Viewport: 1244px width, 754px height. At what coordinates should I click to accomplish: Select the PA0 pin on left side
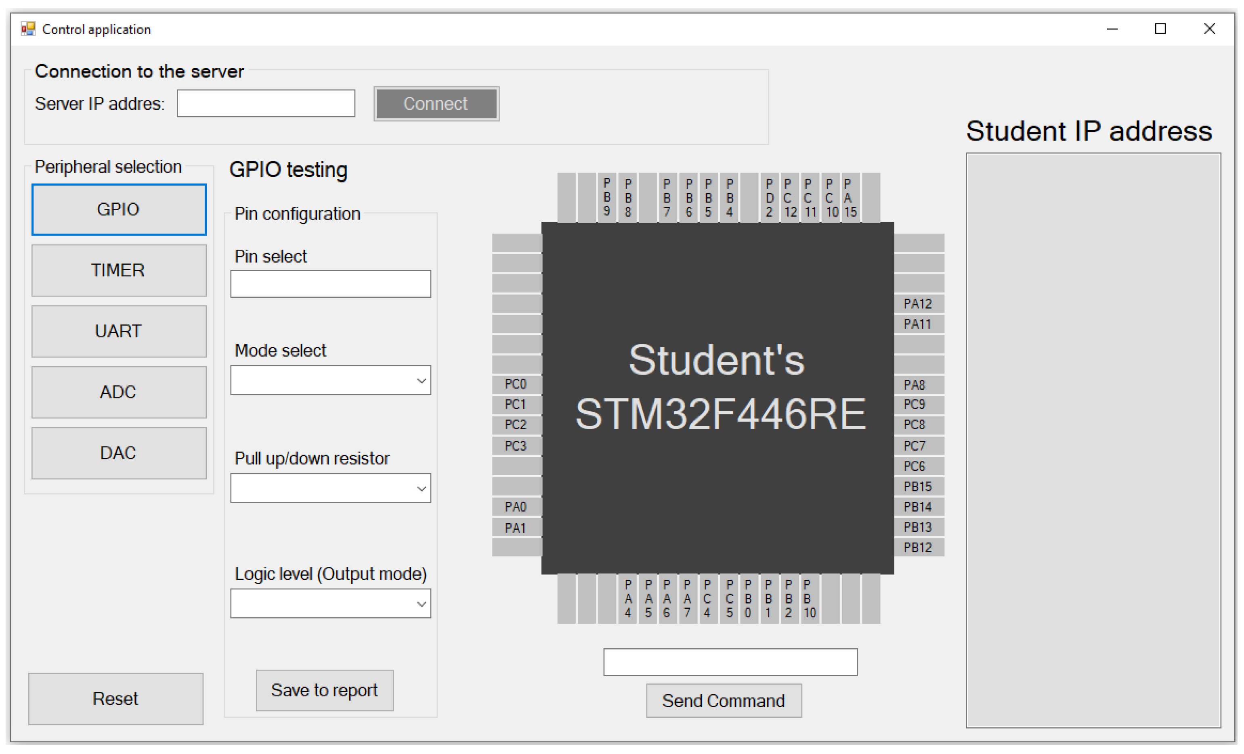click(x=516, y=507)
